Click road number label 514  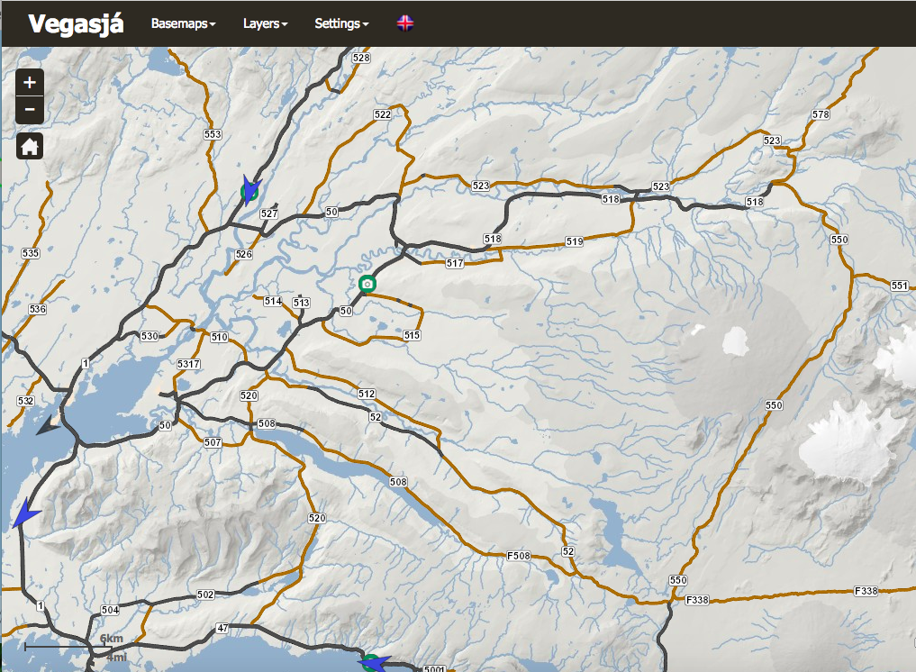pos(273,302)
